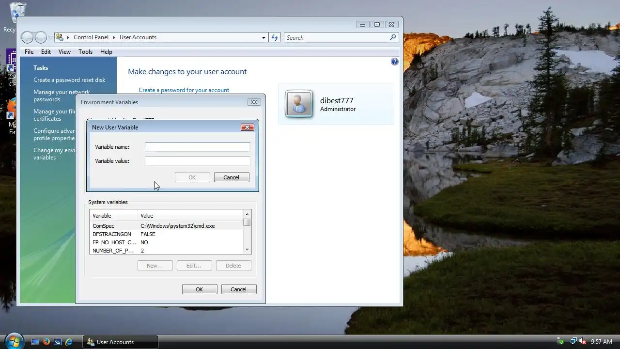This screenshot has width=620, height=349.
Task: Select the NUMBER_OF_P... variable row
Action: click(167, 251)
